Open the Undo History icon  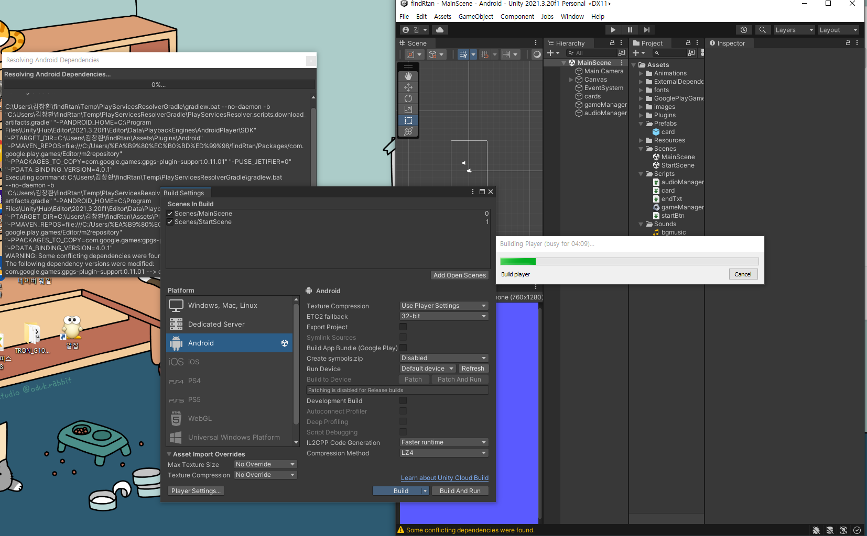point(743,30)
